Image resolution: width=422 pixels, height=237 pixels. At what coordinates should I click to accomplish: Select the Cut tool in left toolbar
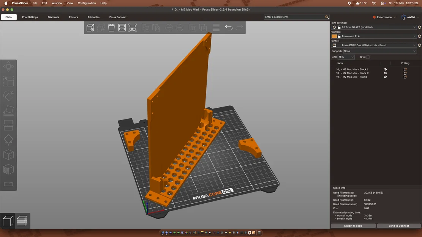coord(8,125)
